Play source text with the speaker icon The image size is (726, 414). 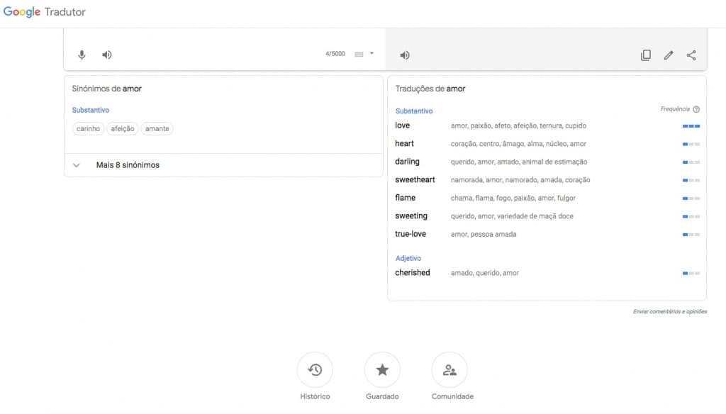105,54
